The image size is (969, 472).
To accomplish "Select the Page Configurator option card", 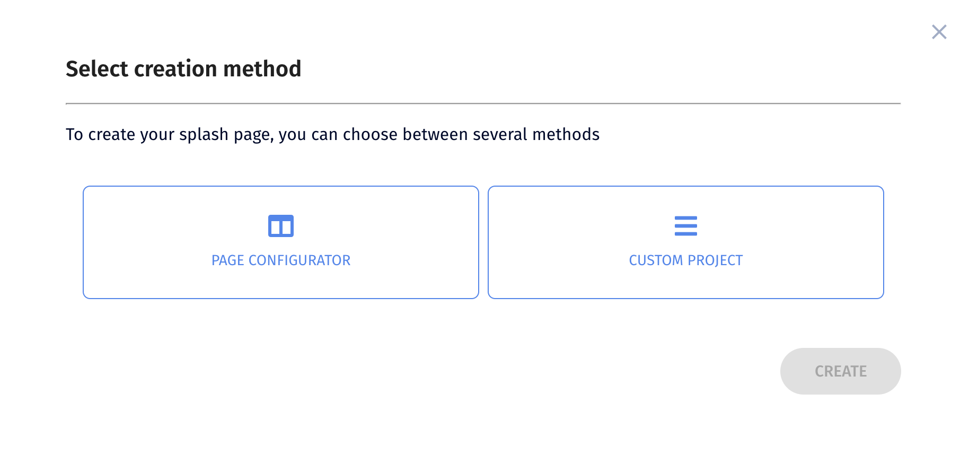I will [x=281, y=242].
